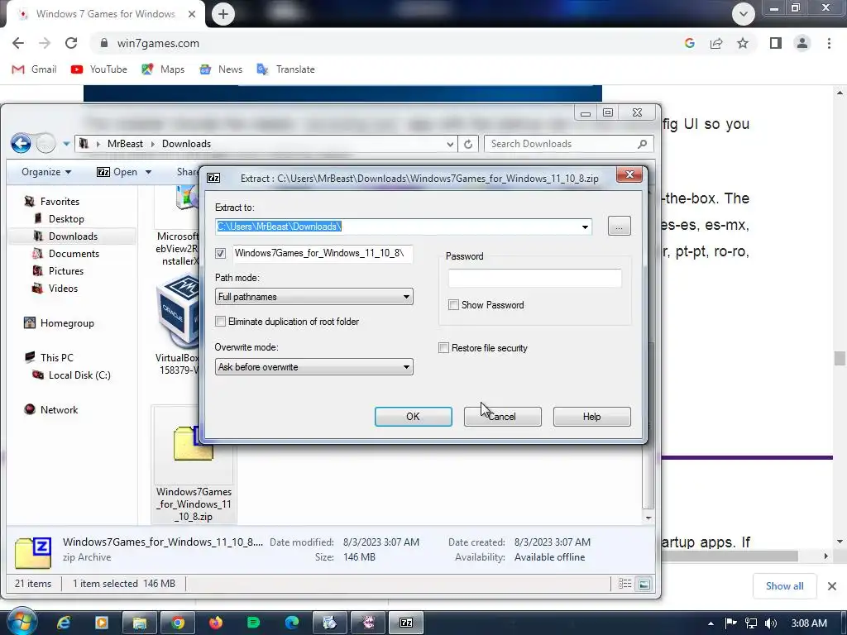Open the Overwrite mode dropdown
The height and width of the screenshot is (635, 847).
click(313, 367)
